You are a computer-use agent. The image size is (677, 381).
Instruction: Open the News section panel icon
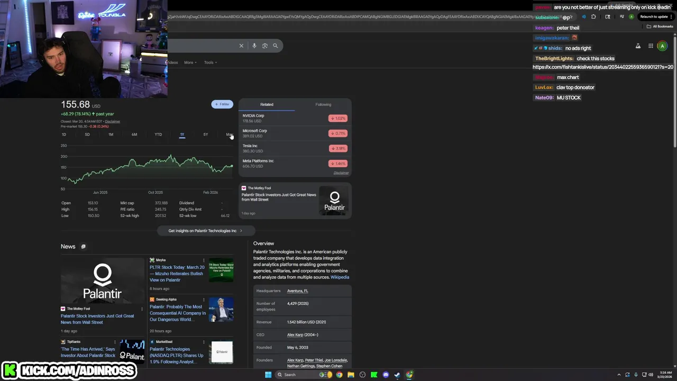(83, 247)
